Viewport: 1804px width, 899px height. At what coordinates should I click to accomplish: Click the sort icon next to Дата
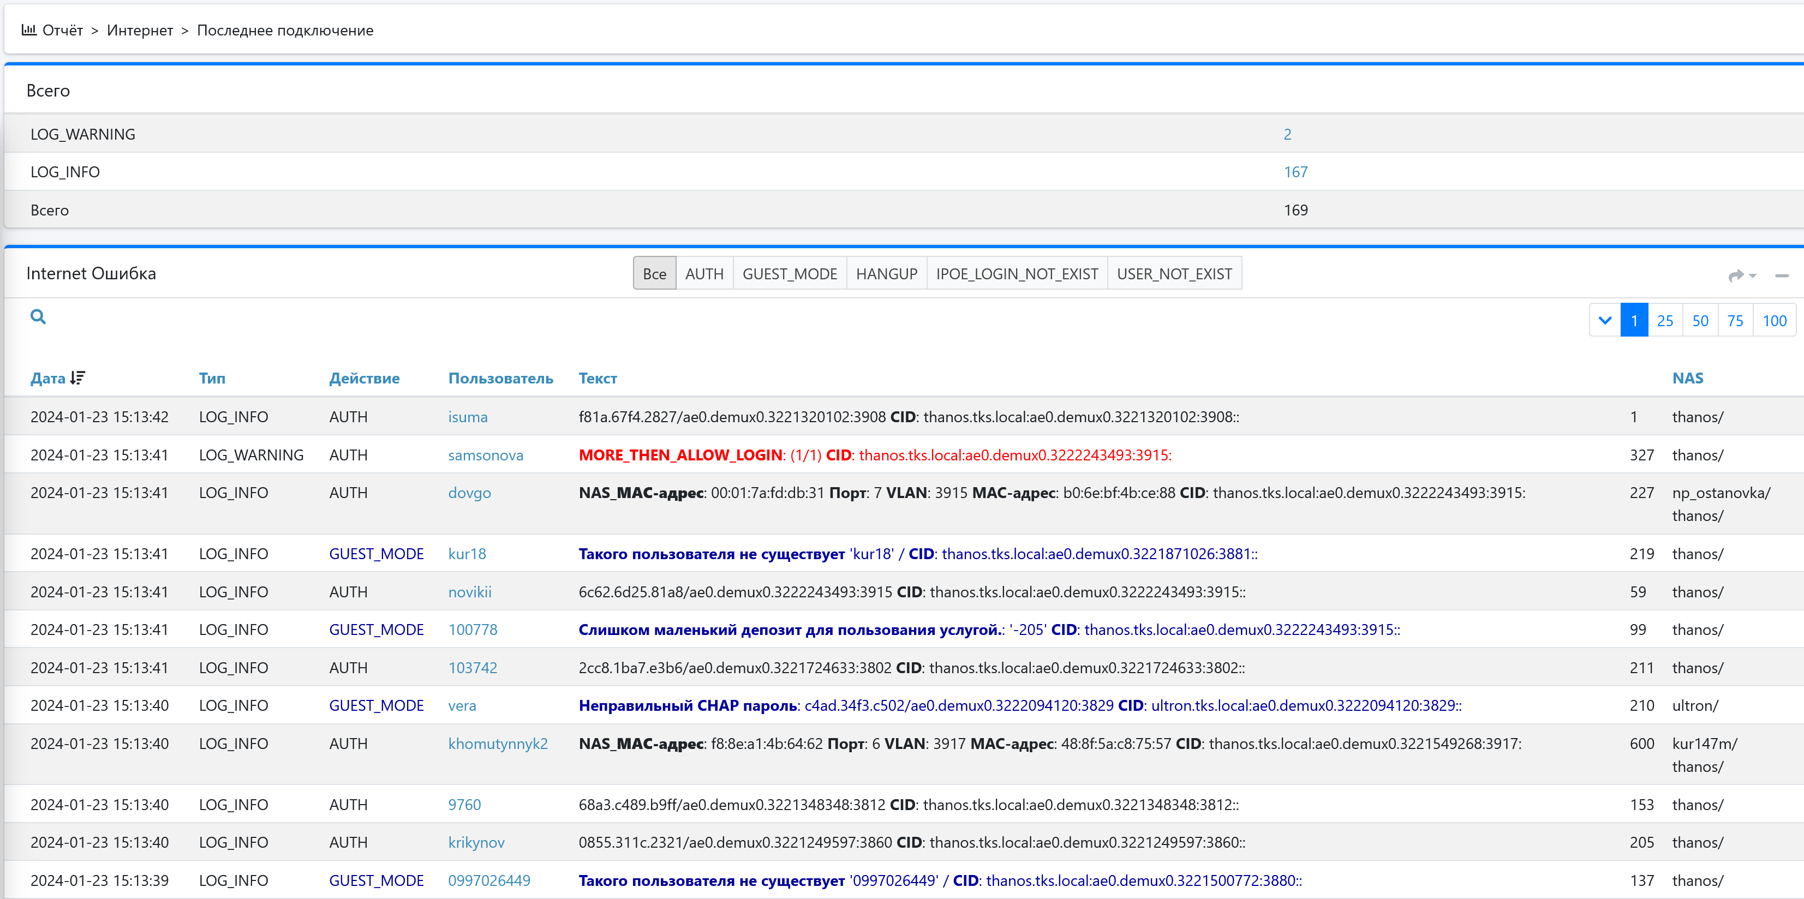(x=77, y=378)
